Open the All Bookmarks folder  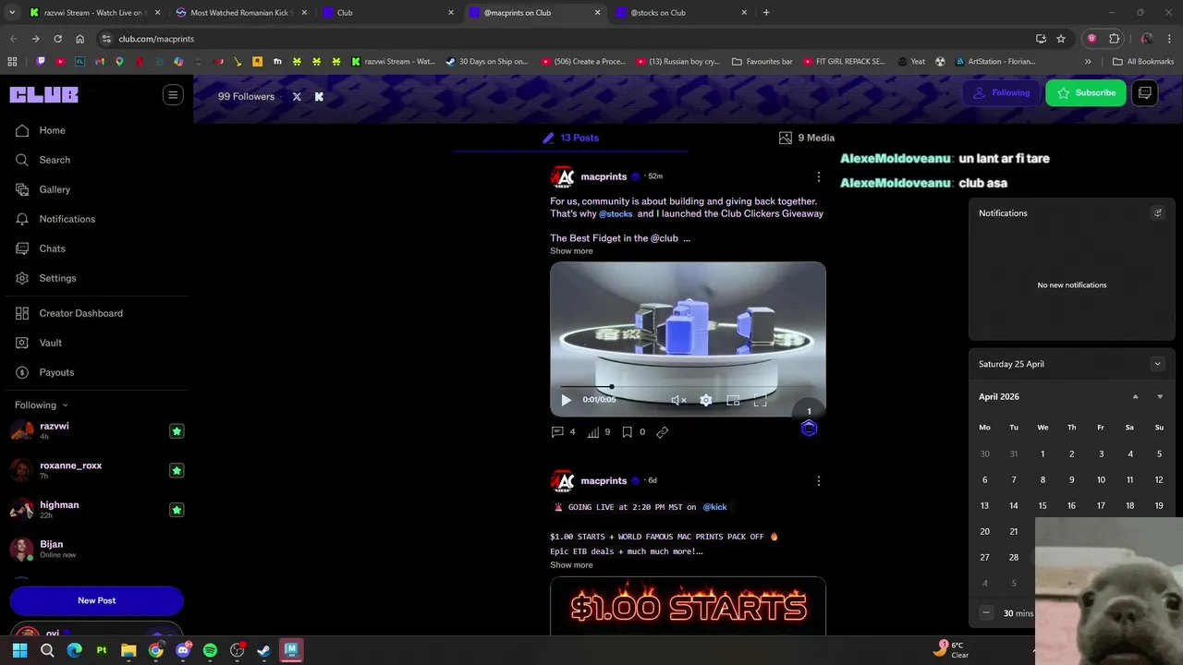(1143, 62)
